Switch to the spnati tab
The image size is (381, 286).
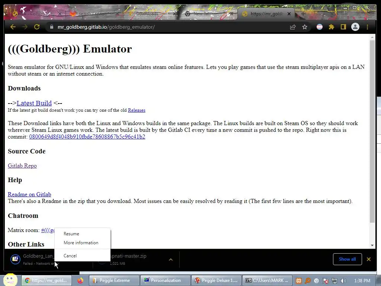93,14
